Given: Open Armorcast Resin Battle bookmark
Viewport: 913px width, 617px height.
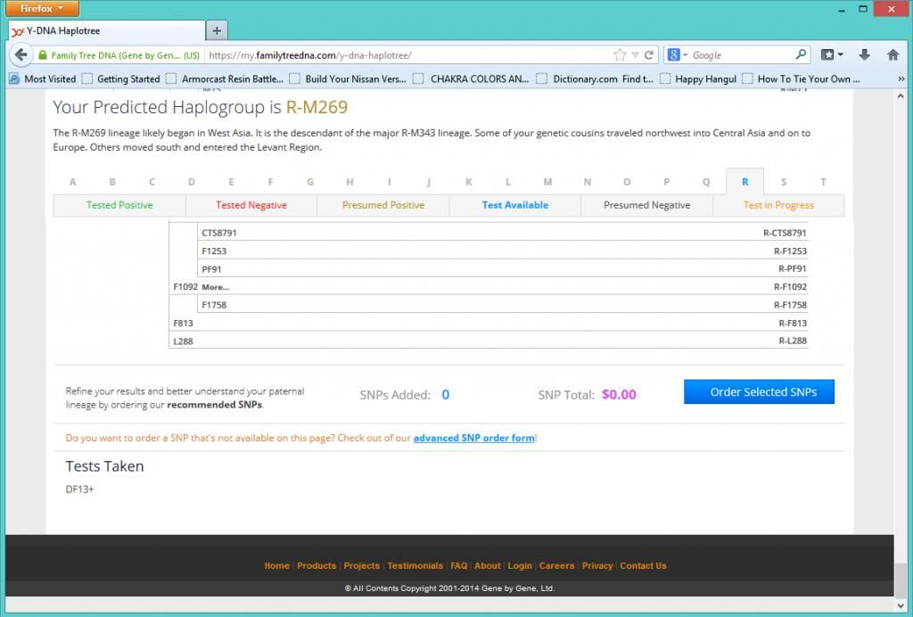Looking at the screenshot, I should click(x=225, y=78).
